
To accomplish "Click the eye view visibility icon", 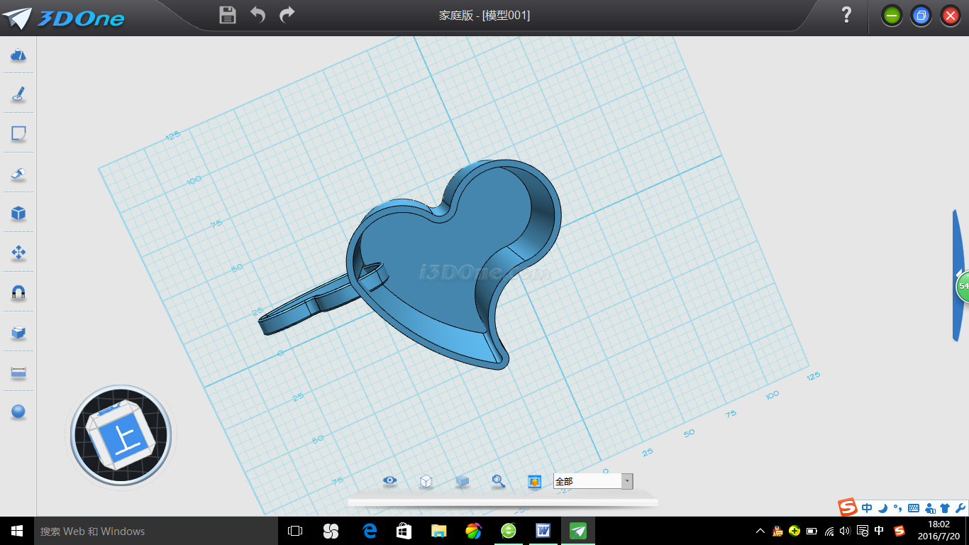I will click(x=389, y=481).
